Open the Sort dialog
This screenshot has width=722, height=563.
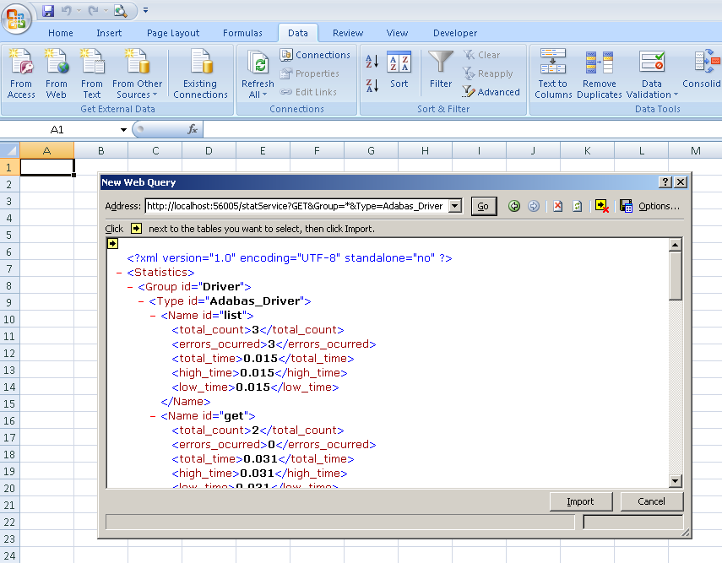click(x=399, y=70)
